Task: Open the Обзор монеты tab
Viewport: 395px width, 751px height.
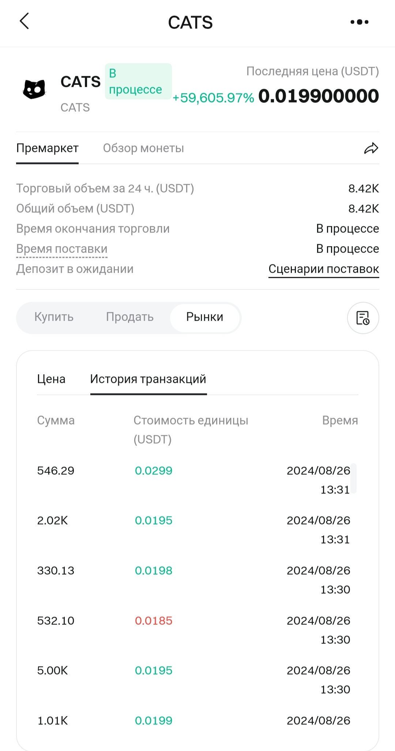Action: point(143,148)
